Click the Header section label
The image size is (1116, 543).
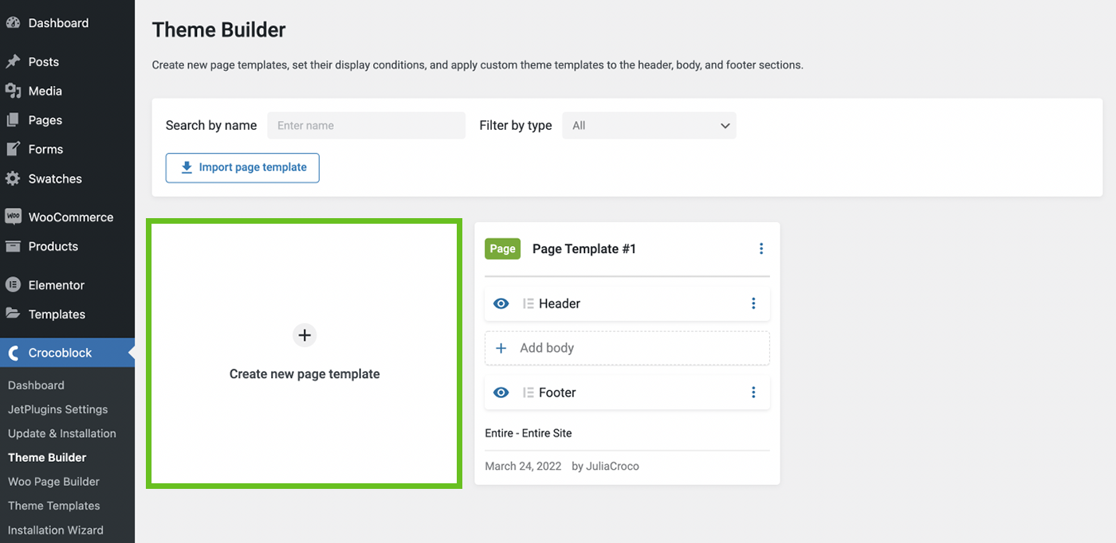pos(560,303)
